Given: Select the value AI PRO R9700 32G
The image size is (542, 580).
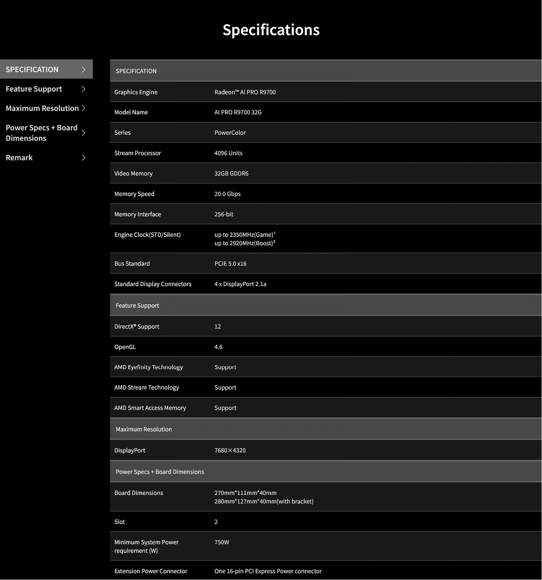Looking at the screenshot, I should (238, 112).
